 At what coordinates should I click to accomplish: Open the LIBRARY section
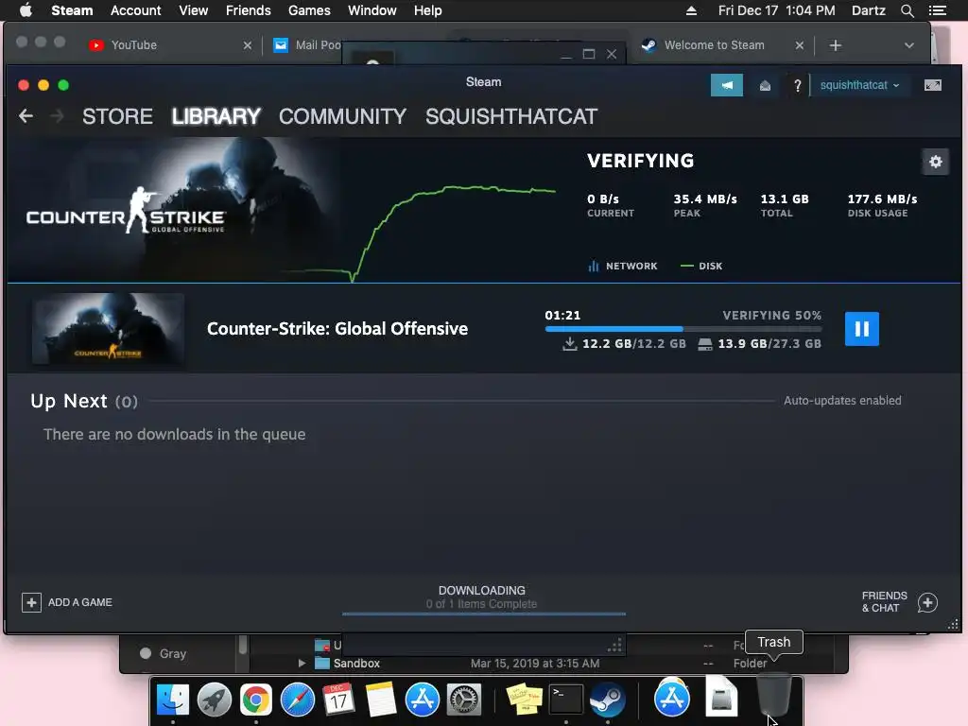click(216, 116)
